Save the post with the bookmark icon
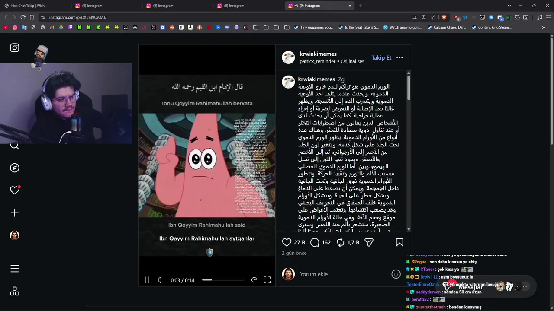The image size is (554, 311). pos(399,243)
